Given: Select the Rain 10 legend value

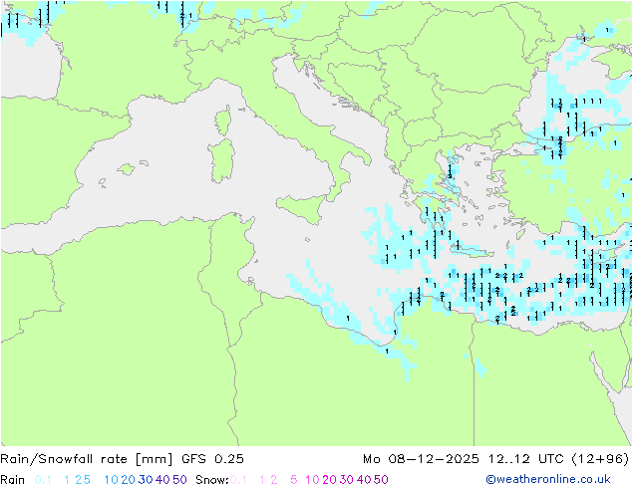Looking at the screenshot, I should pos(112,480).
